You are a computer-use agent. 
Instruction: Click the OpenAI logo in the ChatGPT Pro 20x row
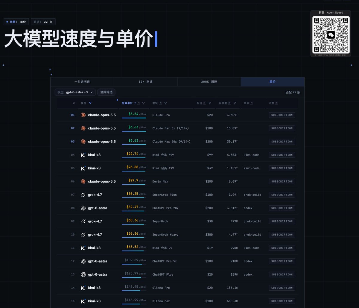coord(83,208)
